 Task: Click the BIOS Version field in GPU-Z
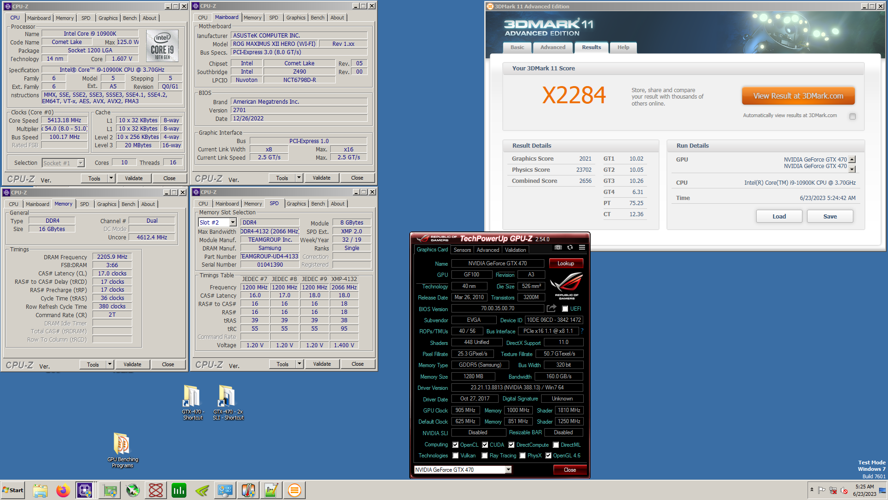pyautogui.click(x=498, y=308)
